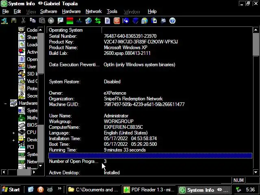Image resolution: width=260 pixels, height=195 pixels.
Task: Expand the Devic tree node
Action: click(13, 140)
